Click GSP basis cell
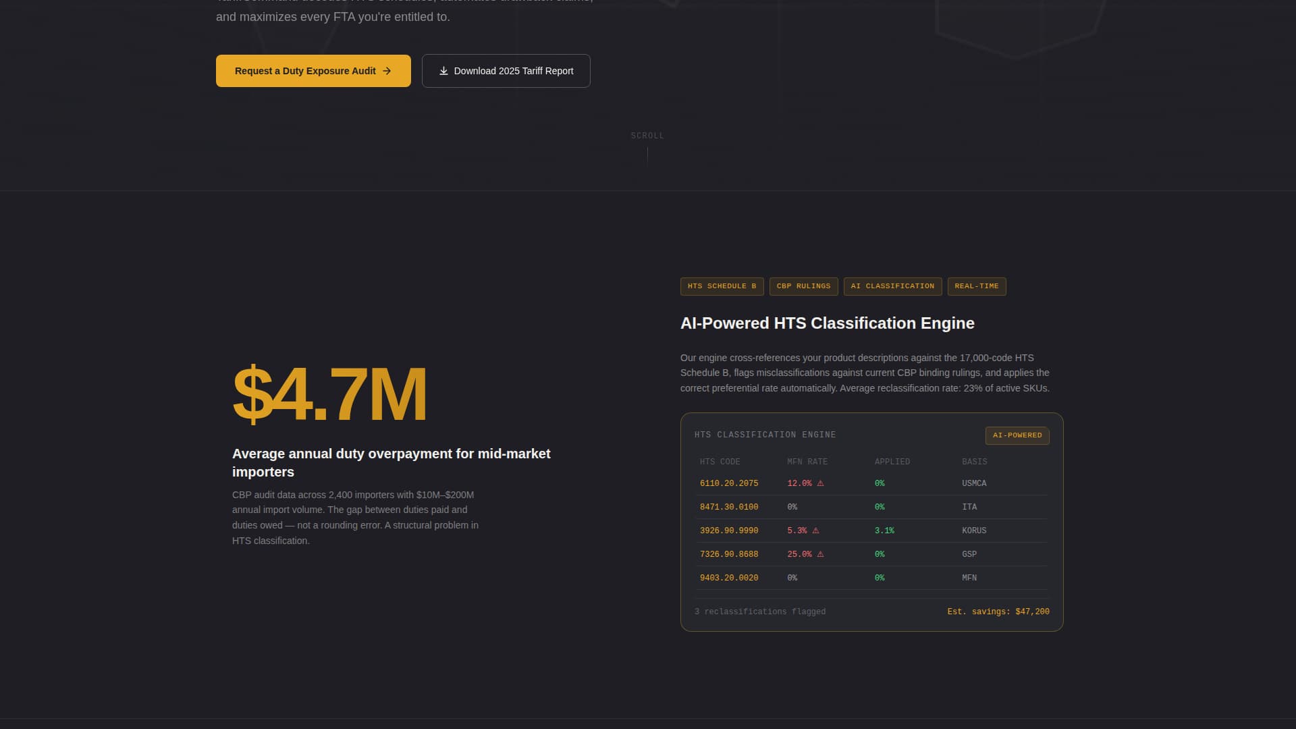This screenshot has height=729, width=1296. pos(969,554)
